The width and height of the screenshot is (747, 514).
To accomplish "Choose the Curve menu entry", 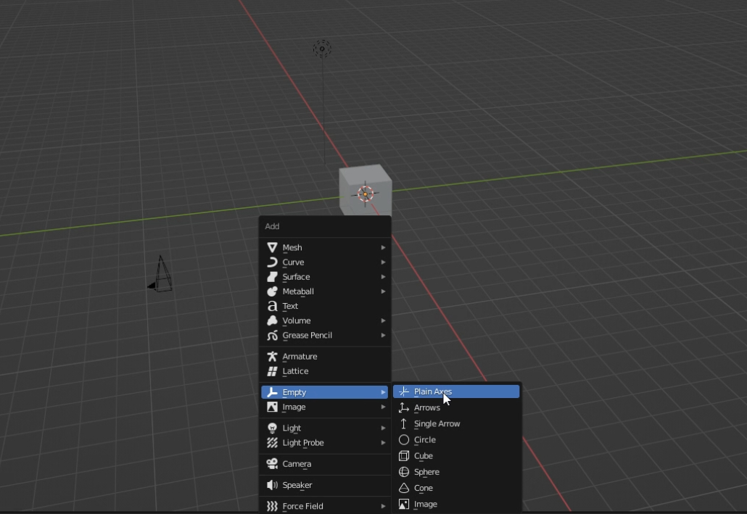I will [x=325, y=262].
